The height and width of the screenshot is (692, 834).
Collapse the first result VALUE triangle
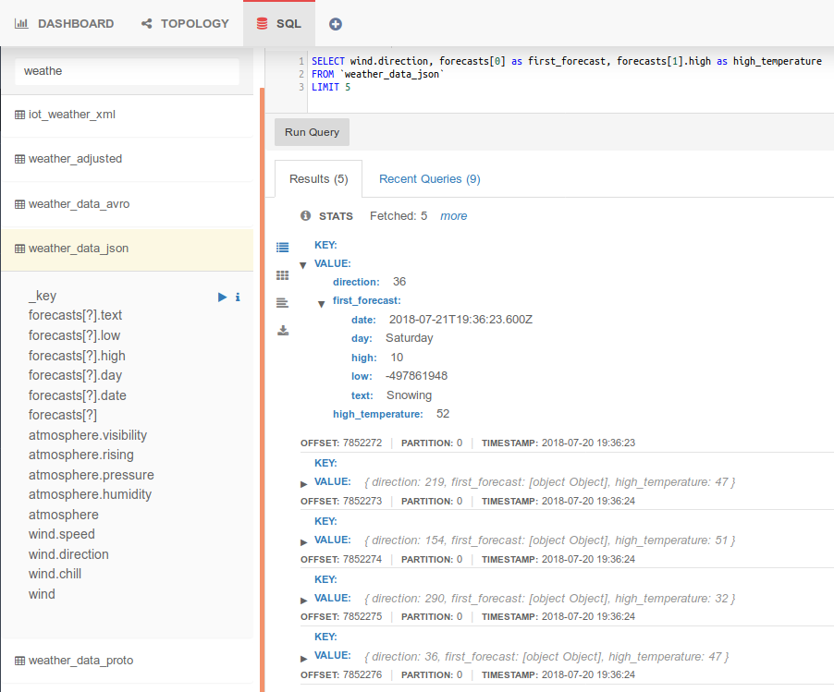coord(302,264)
